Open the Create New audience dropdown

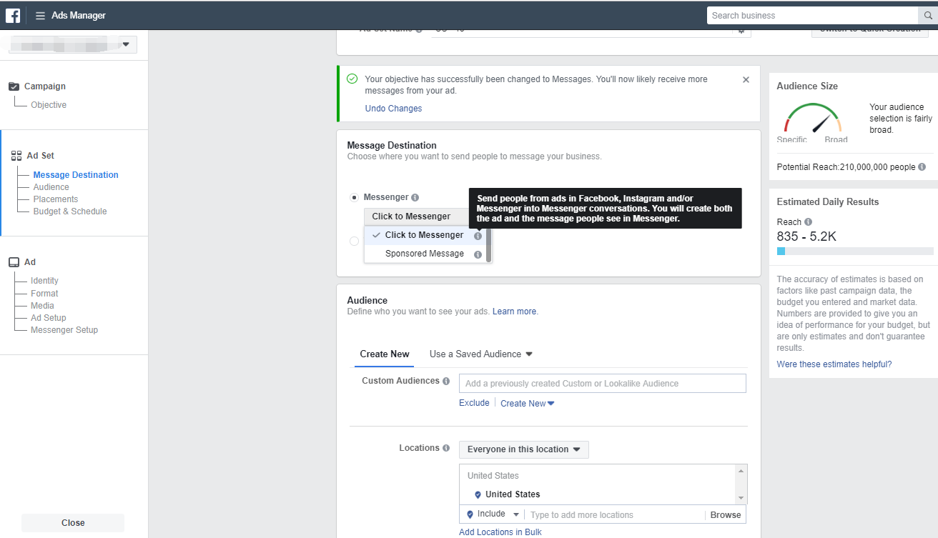528,404
